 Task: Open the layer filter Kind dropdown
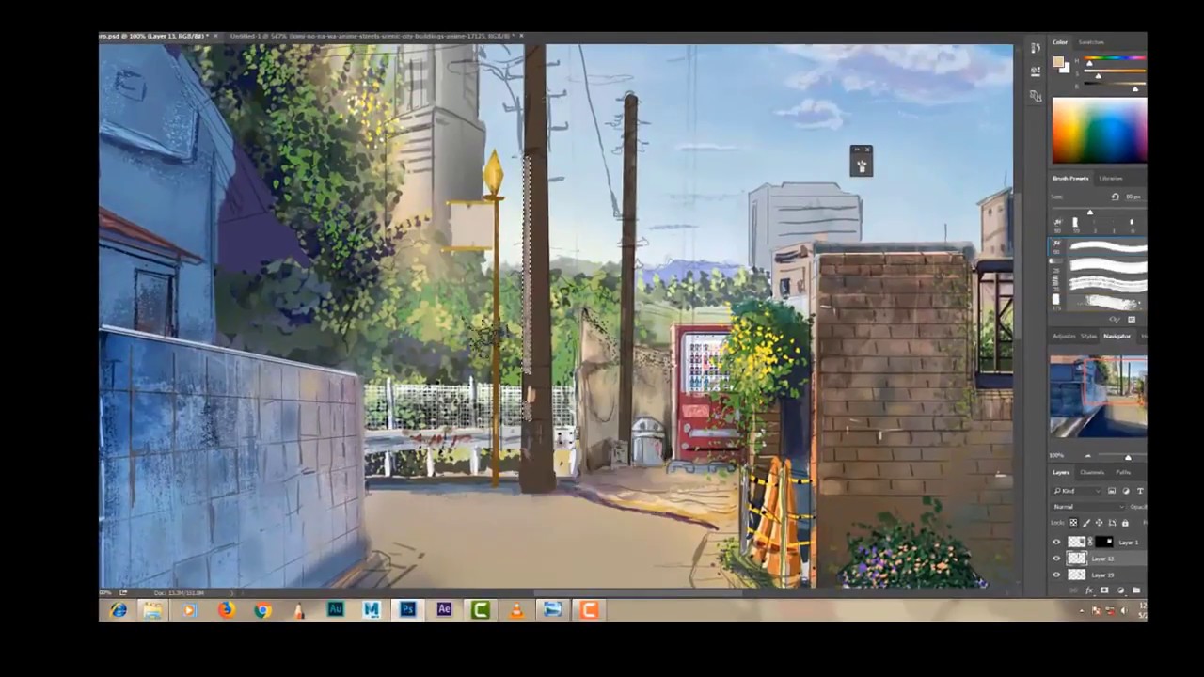pos(1077,491)
